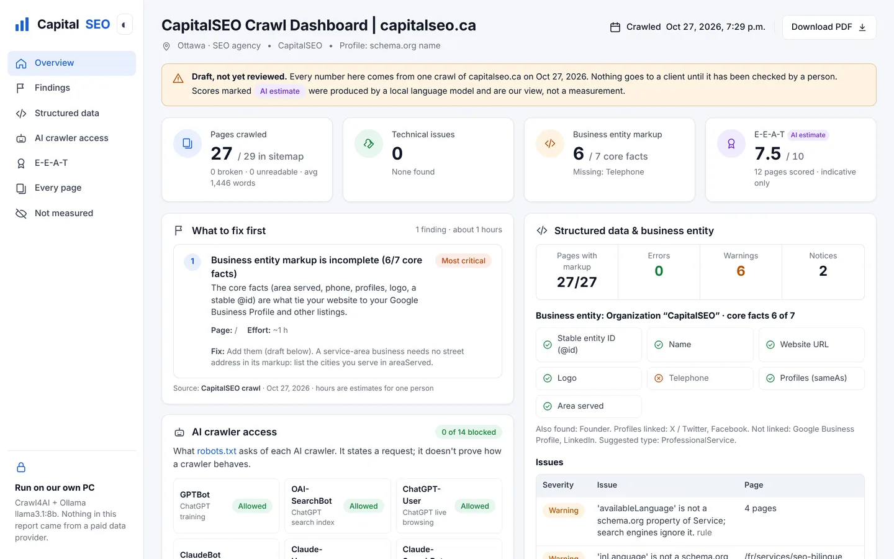
Task: Click the Not measured crossed-eye icon
Action: tap(21, 214)
